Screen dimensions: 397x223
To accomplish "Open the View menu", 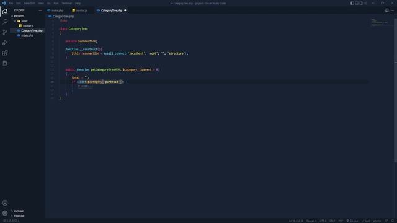I will pos(41,3).
